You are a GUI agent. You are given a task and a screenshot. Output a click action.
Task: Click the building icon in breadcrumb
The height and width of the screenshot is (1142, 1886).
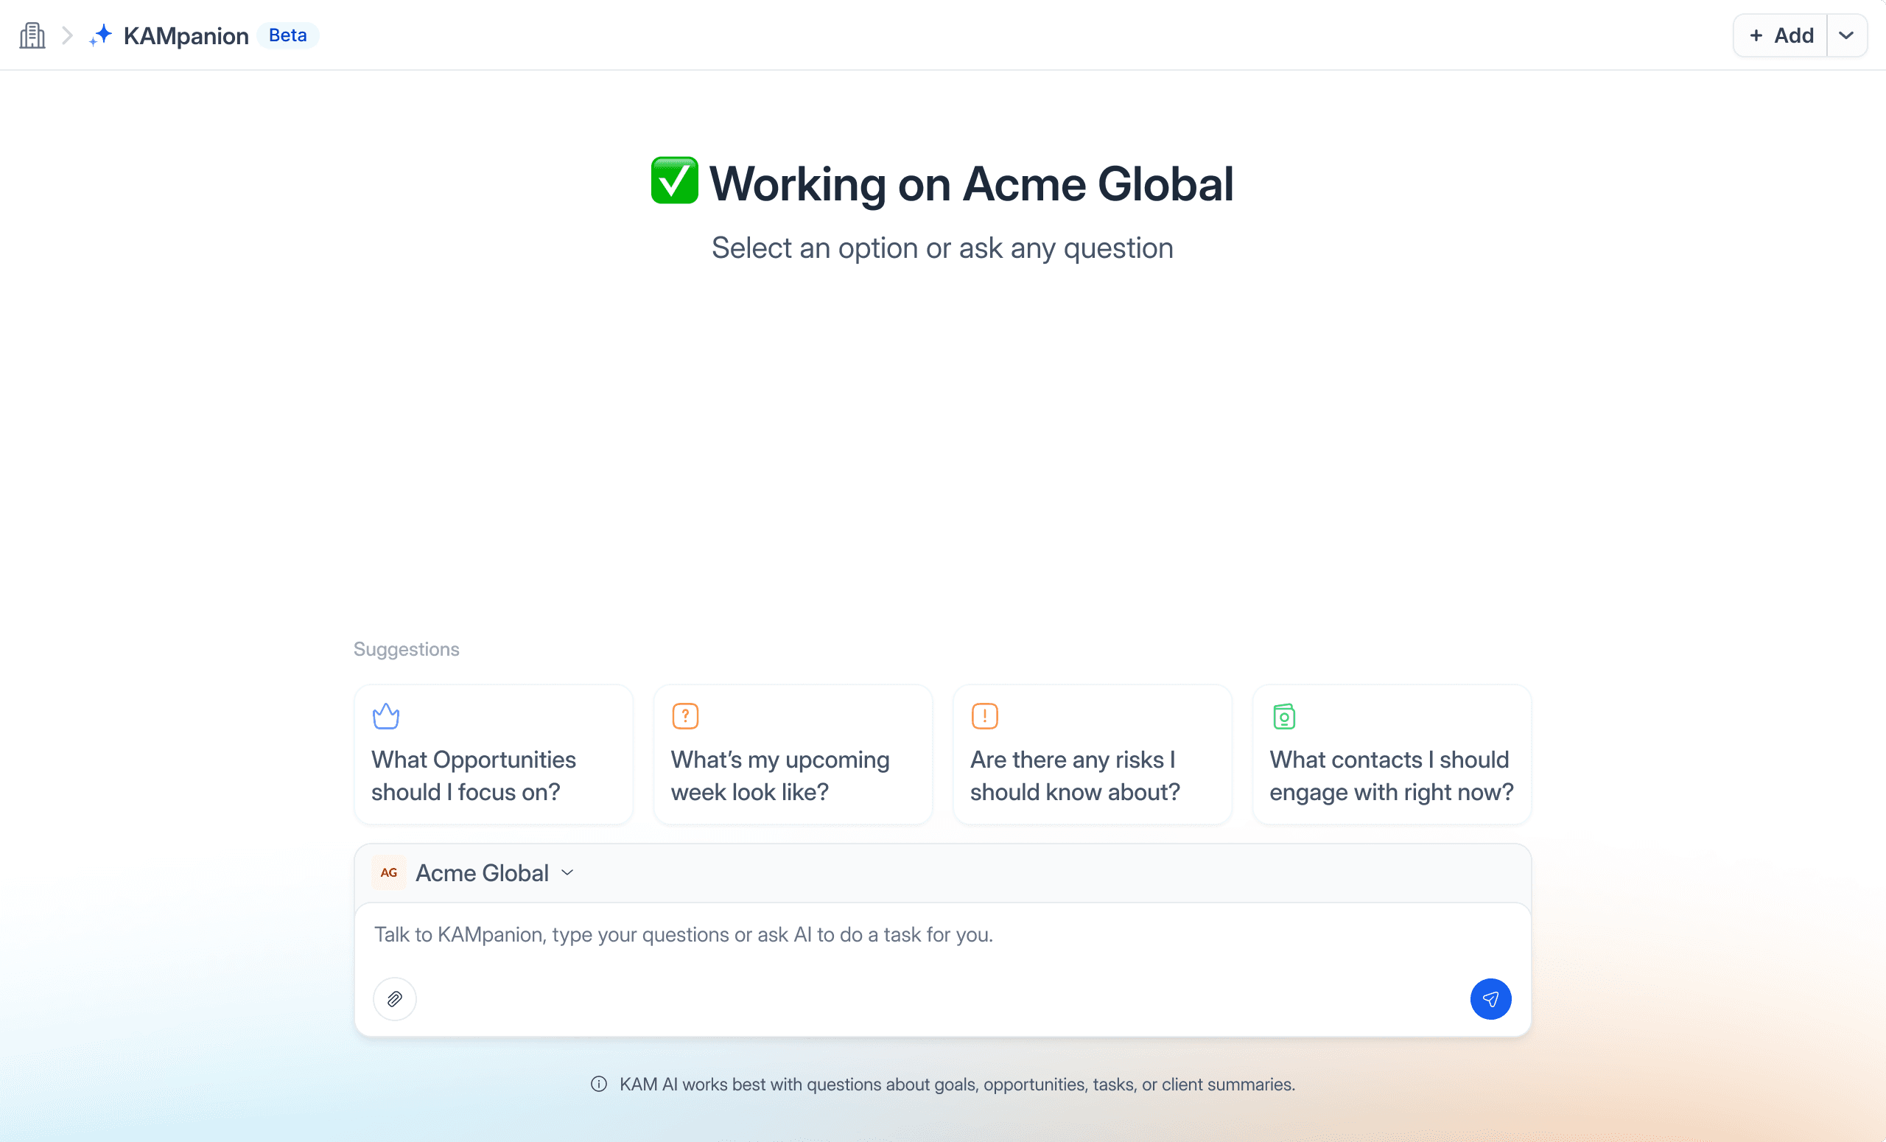(32, 35)
